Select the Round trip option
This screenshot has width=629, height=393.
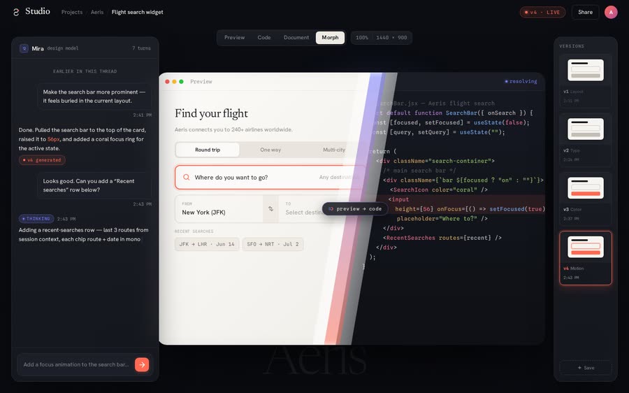[208, 150]
